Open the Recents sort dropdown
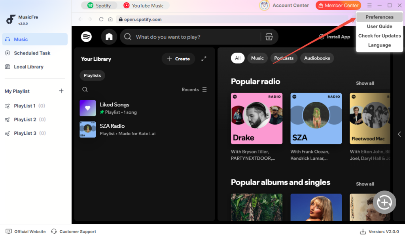The width and height of the screenshot is (405, 237). [x=194, y=90]
